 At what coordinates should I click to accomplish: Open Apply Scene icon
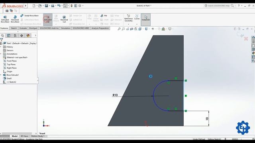(x=163, y=29)
